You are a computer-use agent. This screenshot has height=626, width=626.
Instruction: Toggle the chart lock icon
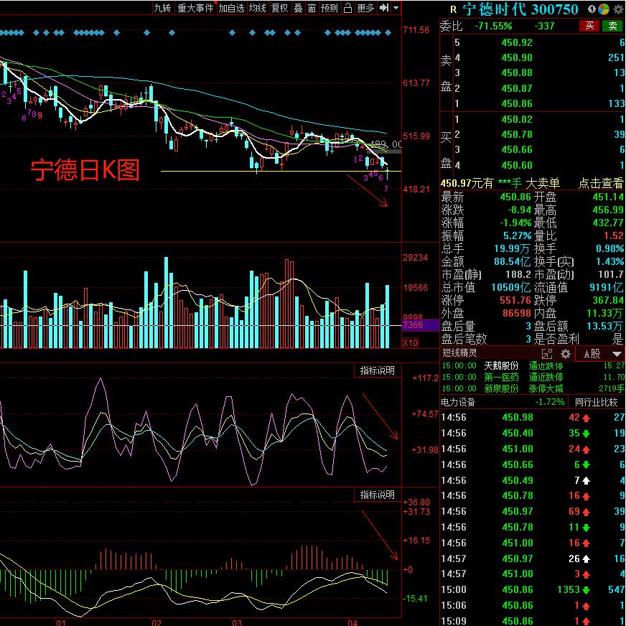point(347,8)
